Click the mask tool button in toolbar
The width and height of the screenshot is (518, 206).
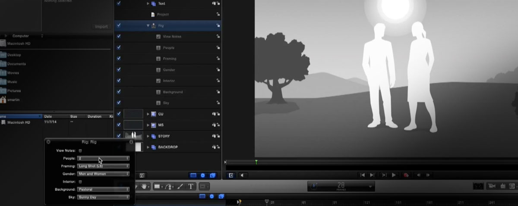[x=205, y=187]
